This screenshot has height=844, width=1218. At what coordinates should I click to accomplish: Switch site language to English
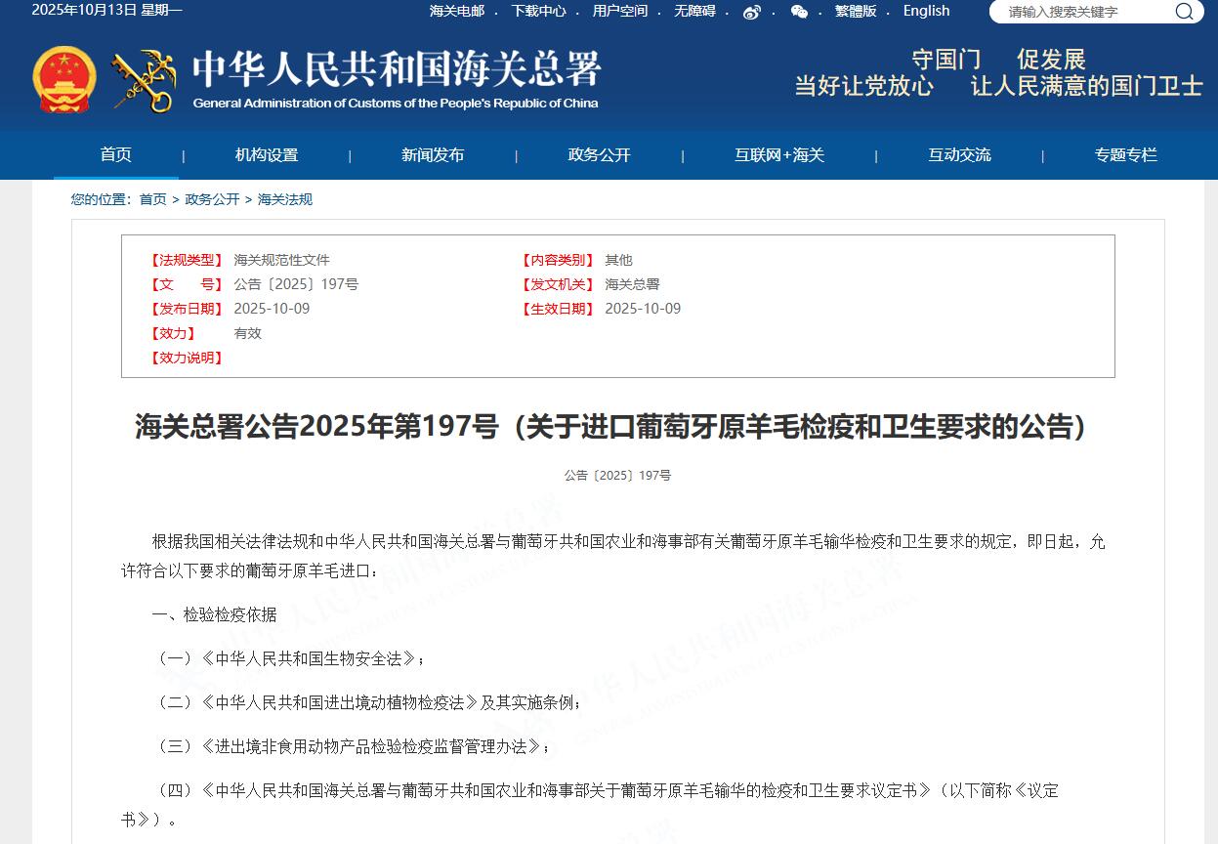click(926, 11)
